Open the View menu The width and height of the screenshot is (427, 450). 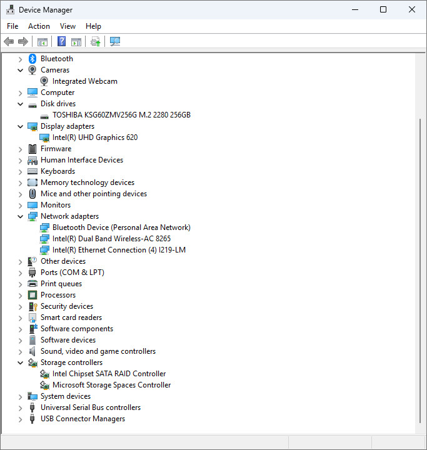point(68,26)
